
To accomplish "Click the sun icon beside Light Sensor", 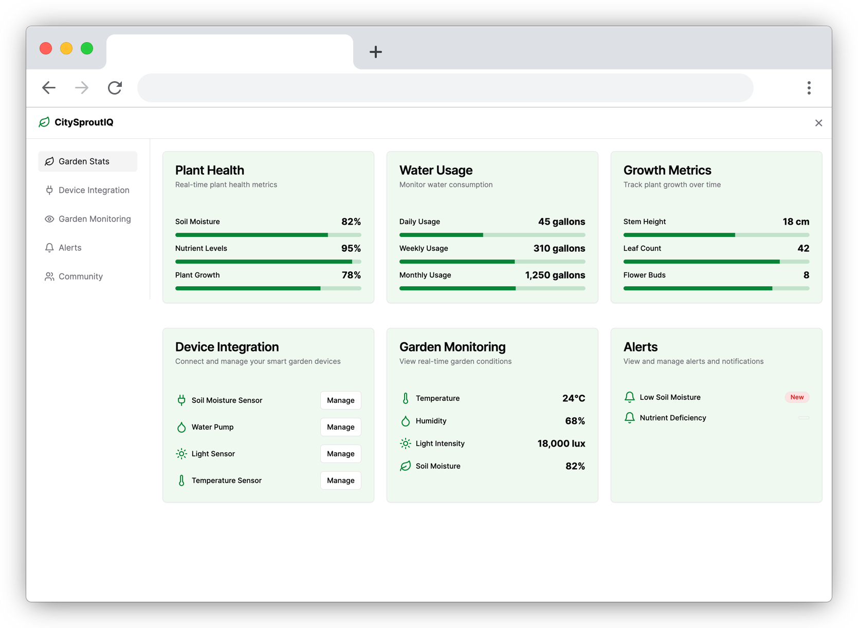I will point(181,454).
